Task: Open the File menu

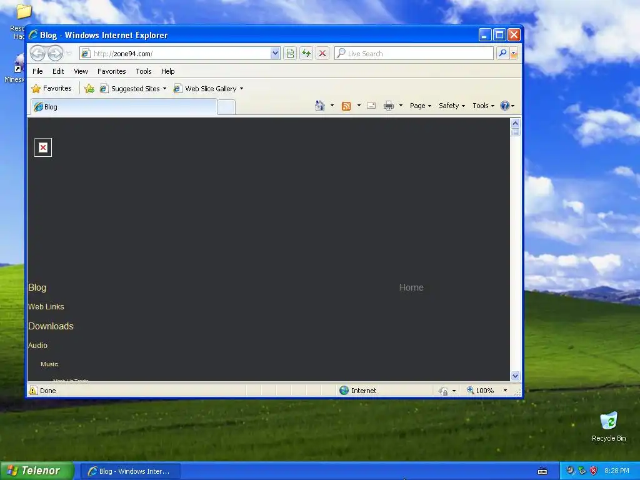Action: pyautogui.click(x=37, y=71)
